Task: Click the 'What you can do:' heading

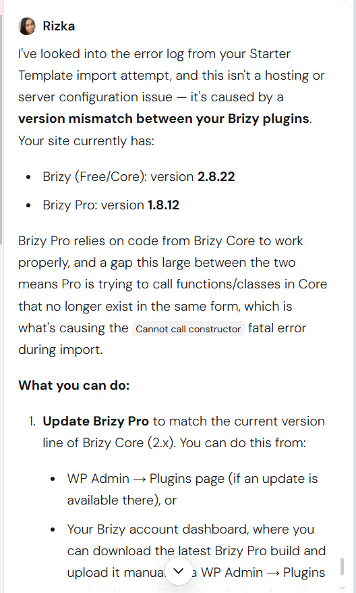Action: click(74, 386)
